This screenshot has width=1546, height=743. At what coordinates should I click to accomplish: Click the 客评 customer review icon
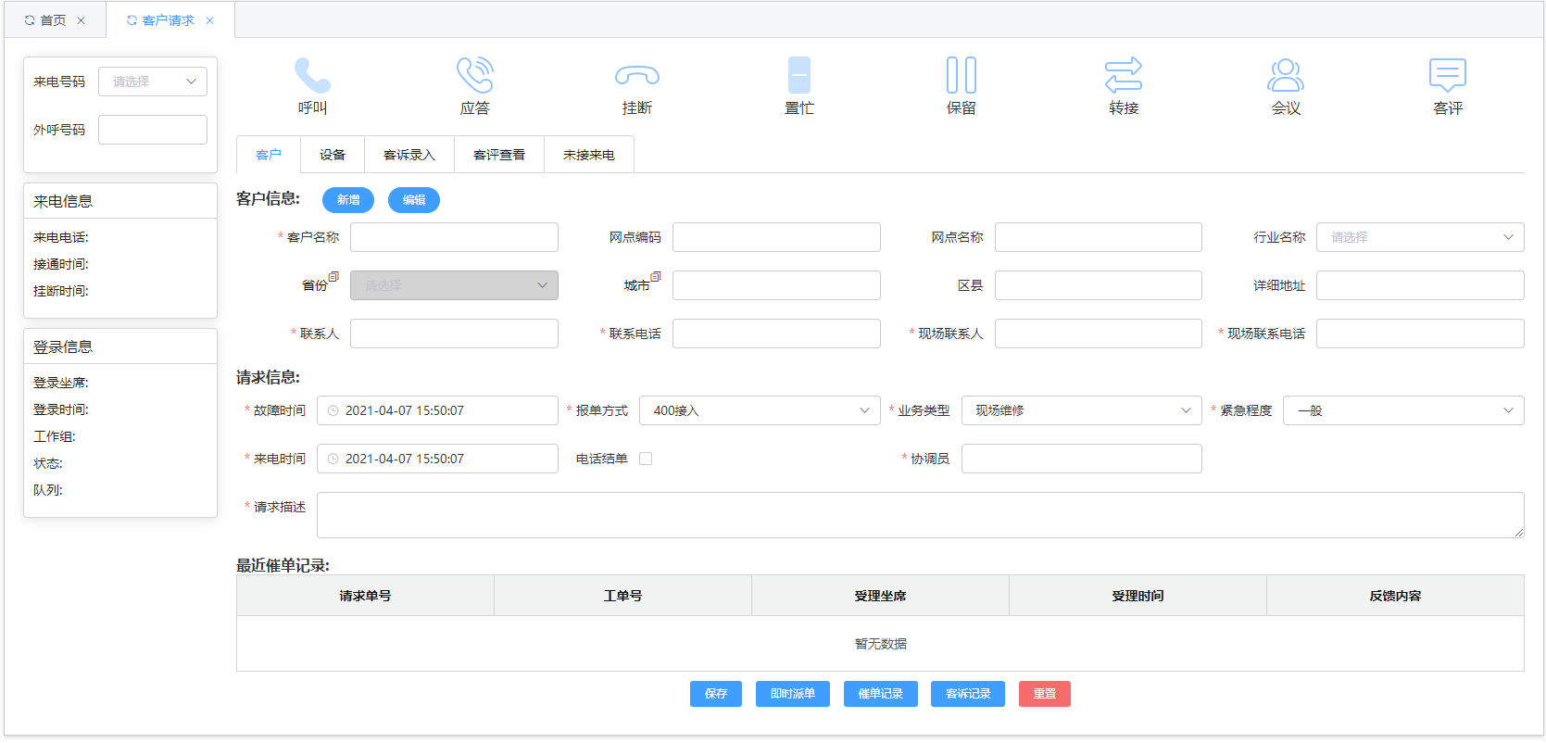(x=1447, y=76)
